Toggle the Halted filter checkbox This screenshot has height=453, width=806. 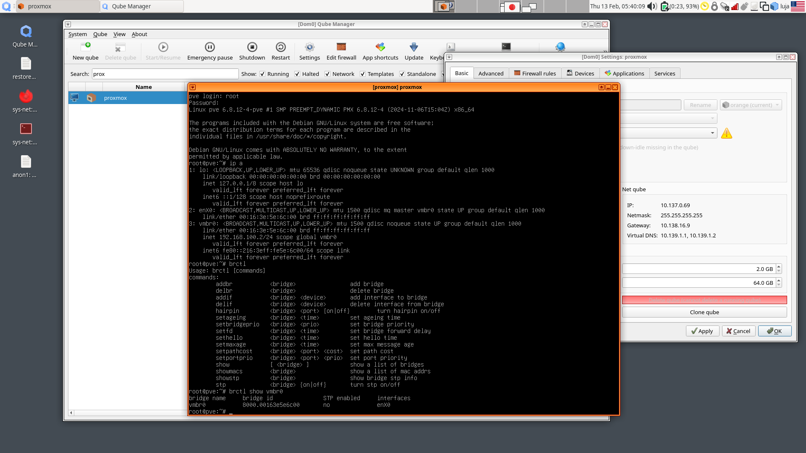coord(297,74)
